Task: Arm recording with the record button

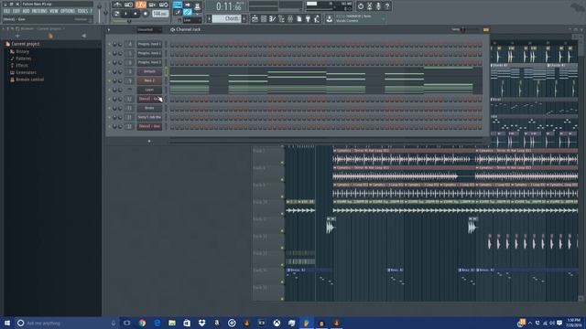Action: tap(146, 14)
